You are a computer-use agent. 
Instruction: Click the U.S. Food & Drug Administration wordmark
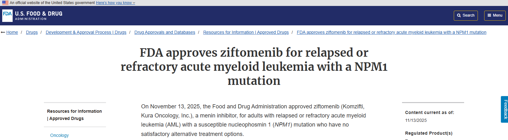[x=39, y=16]
